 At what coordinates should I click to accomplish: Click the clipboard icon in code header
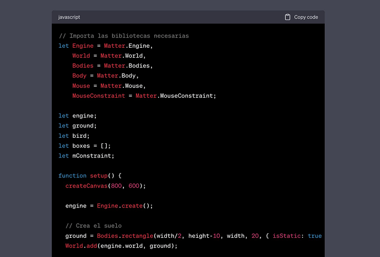287,17
